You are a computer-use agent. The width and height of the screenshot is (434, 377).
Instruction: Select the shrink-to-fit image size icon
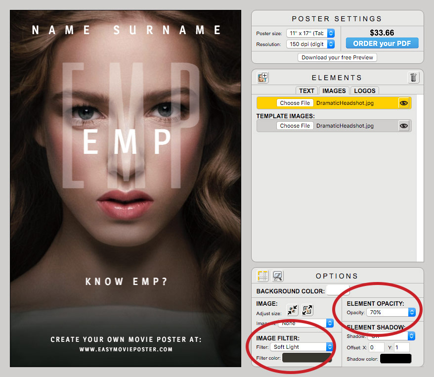coord(292,310)
